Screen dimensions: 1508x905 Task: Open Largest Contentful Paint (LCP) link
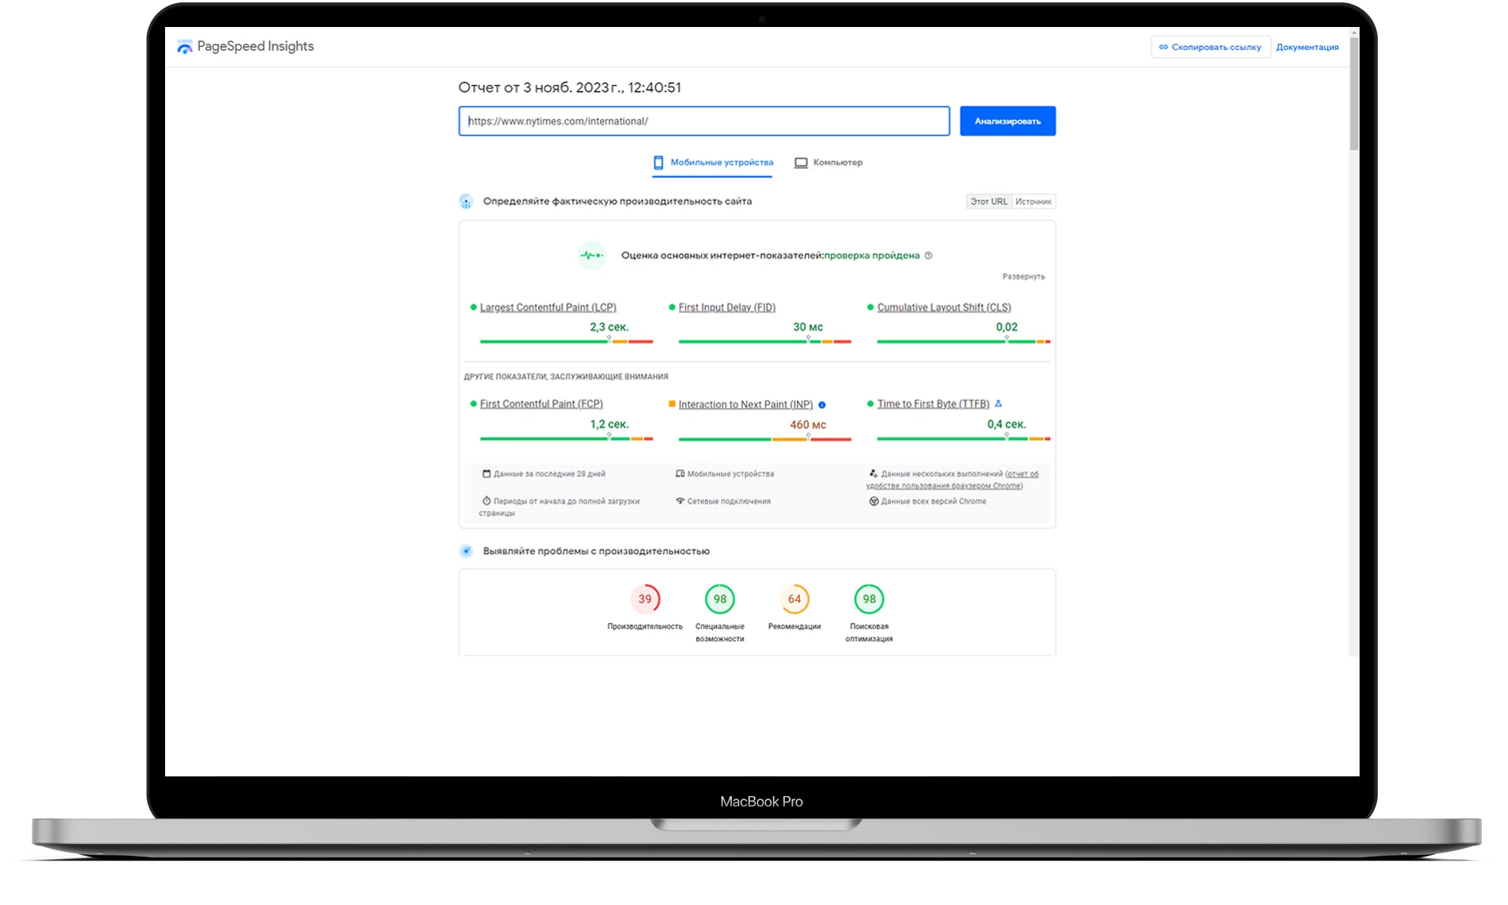(548, 307)
